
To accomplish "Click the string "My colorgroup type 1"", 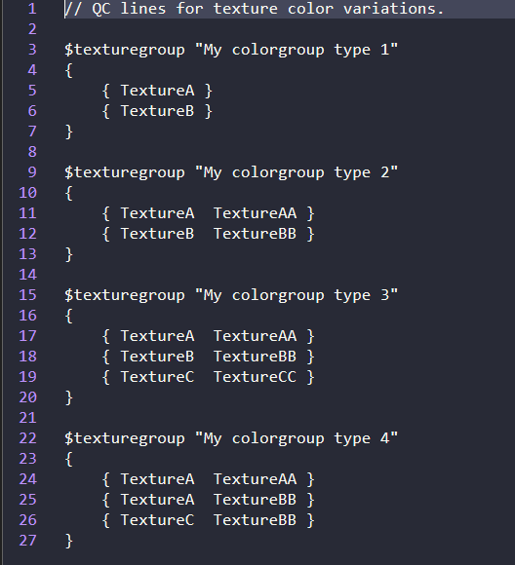I will pos(296,50).
